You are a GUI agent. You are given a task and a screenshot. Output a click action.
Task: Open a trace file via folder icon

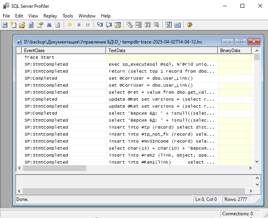click(22, 25)
